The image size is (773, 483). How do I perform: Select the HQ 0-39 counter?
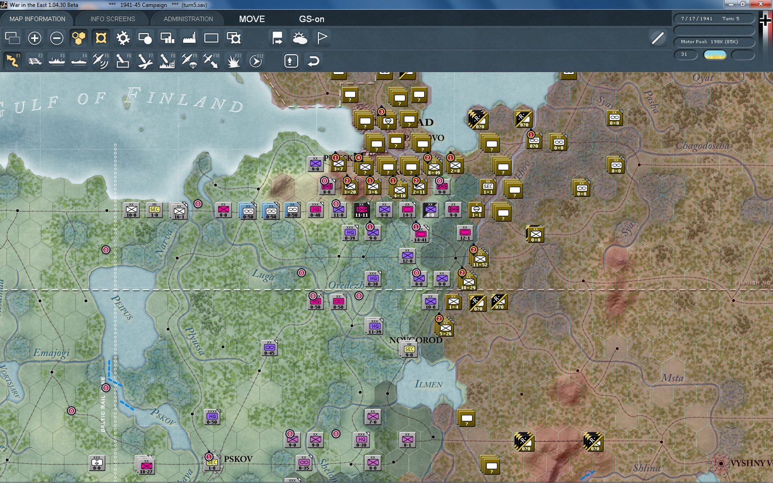(350, 233)
